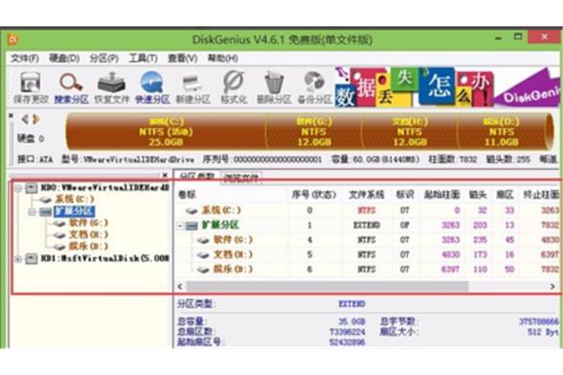
Task: Collapse the HD0 VMware disk tree node
Action: (x=18, y=187)
